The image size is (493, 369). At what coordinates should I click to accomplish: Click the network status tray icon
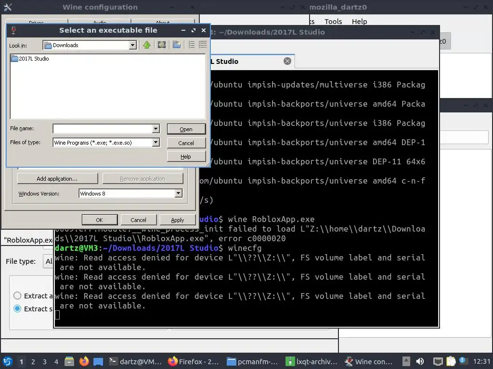pyautogui.click(x=438, y=361)
